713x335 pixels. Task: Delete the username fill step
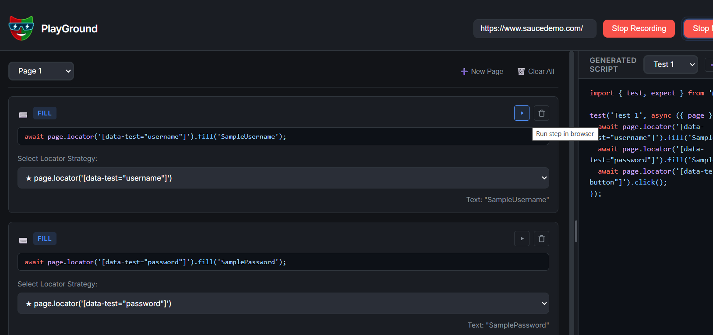click(541, 113)
